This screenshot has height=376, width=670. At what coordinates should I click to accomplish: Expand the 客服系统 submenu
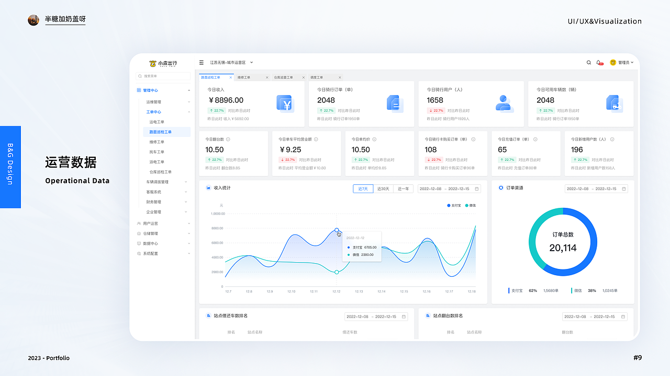(x=186, y=192)
